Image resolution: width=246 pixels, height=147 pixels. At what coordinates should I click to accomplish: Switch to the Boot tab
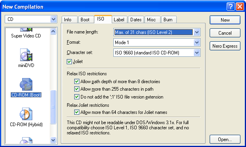[x=86, y=20]
